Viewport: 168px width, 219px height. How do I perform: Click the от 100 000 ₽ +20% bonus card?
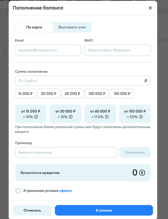pos(135,114)
